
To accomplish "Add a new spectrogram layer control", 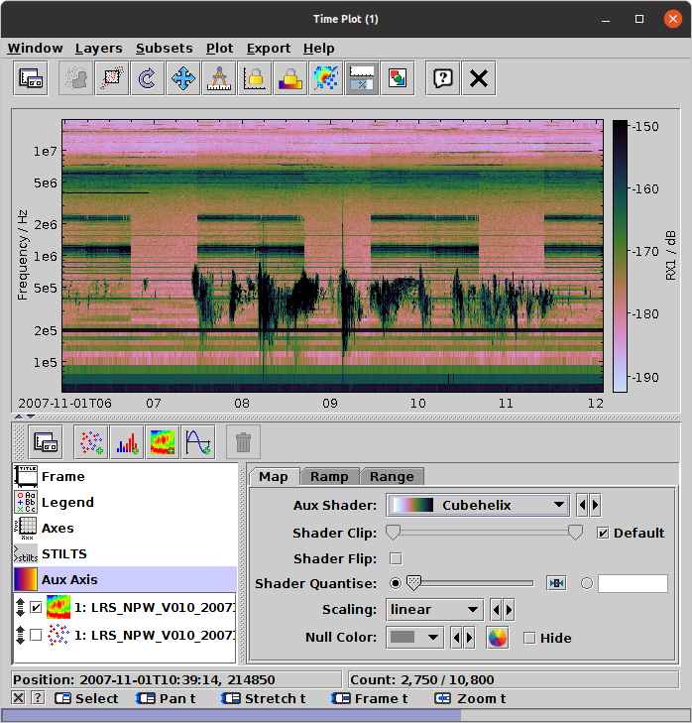I will coord(163,442).
